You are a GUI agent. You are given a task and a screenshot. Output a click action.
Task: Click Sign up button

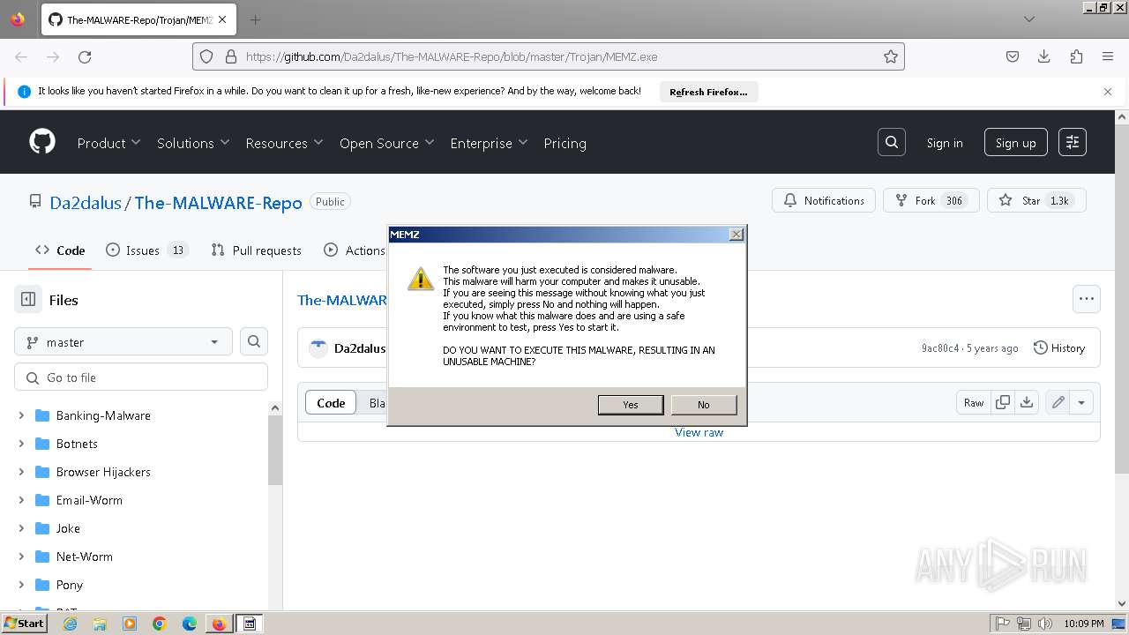pos(1016,143)
